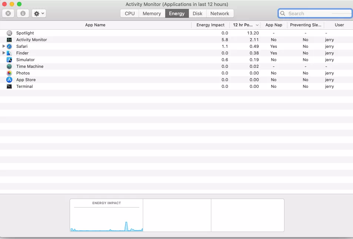Click Safari's 0.49 power value
This screenshot has height=239, width=353.
click(x=254, y=46)
